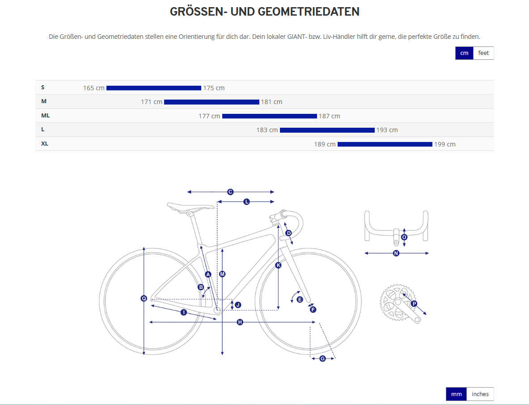Viewport: 529px width, 405px height.
Task: Click marker L reach indicator
Action: tap(246, 202)
